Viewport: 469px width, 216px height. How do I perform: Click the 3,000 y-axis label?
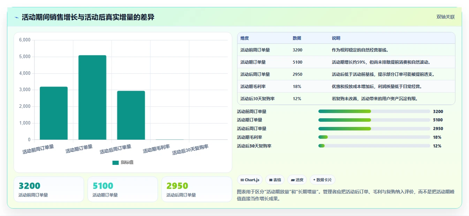click(24, 90)
